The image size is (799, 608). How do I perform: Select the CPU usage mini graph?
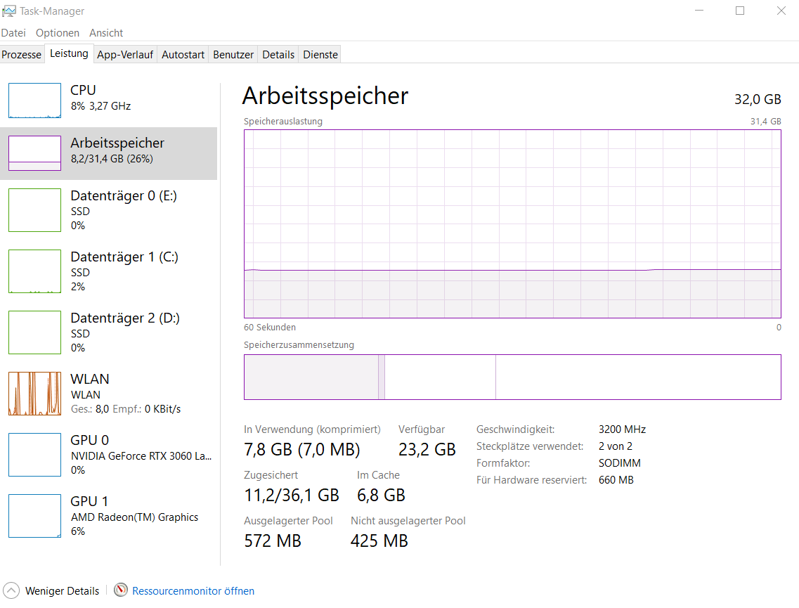[x=34, y=101]
